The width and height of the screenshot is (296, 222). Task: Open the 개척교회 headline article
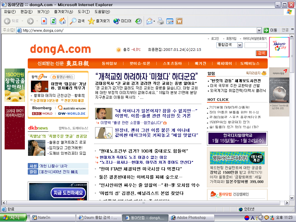click(x=147, y=76)
